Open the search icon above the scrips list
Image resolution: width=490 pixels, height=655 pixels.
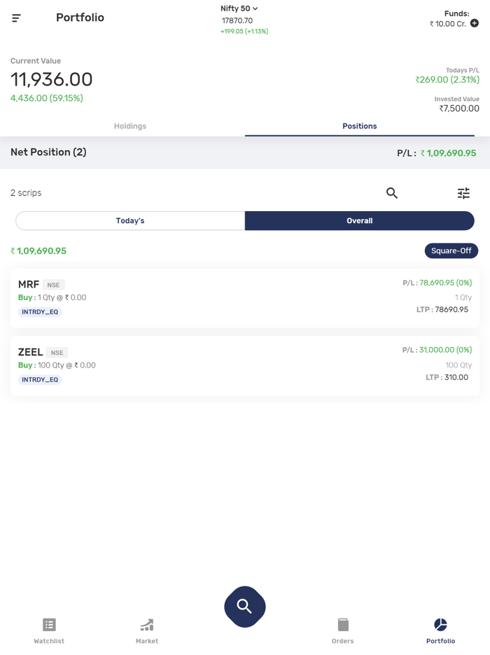click(x=392, y=193)
